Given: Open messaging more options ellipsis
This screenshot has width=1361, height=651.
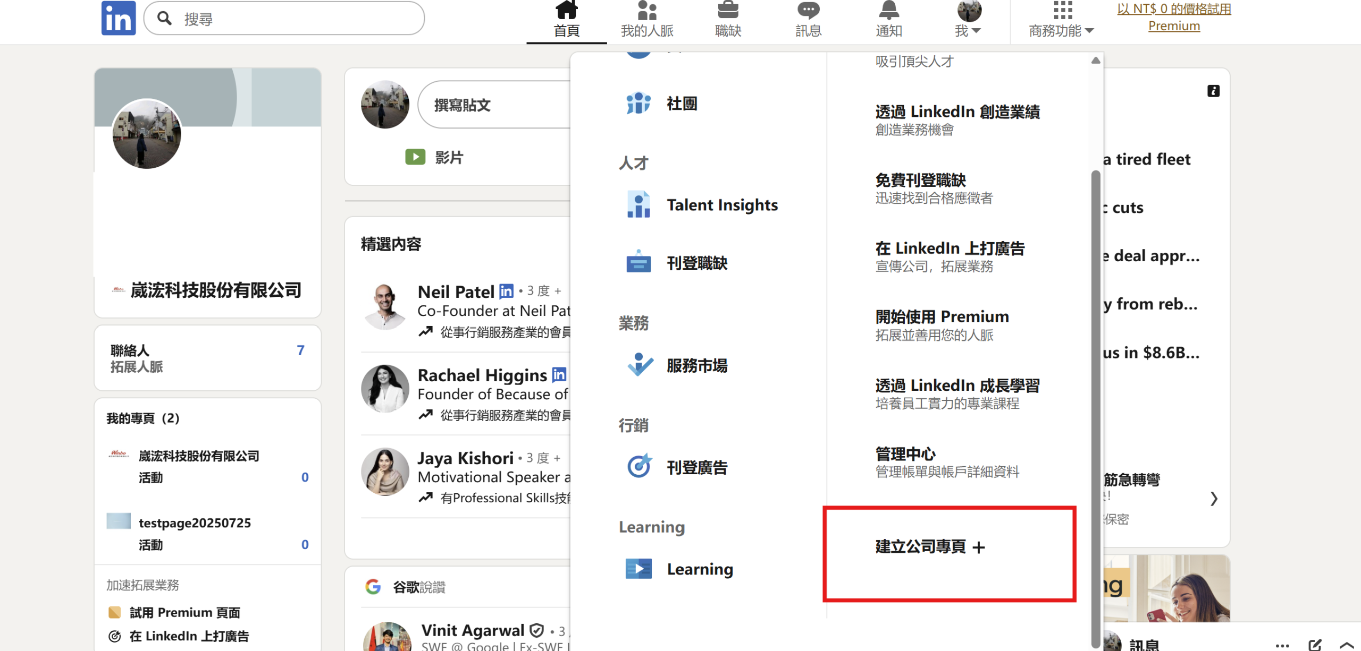Looking at the screenshot, I should click(x=1282, y=646).
